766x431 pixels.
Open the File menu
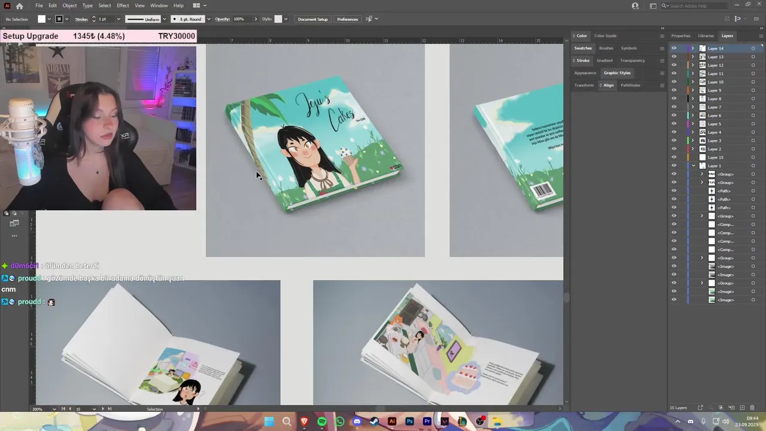tap(39, 5)
